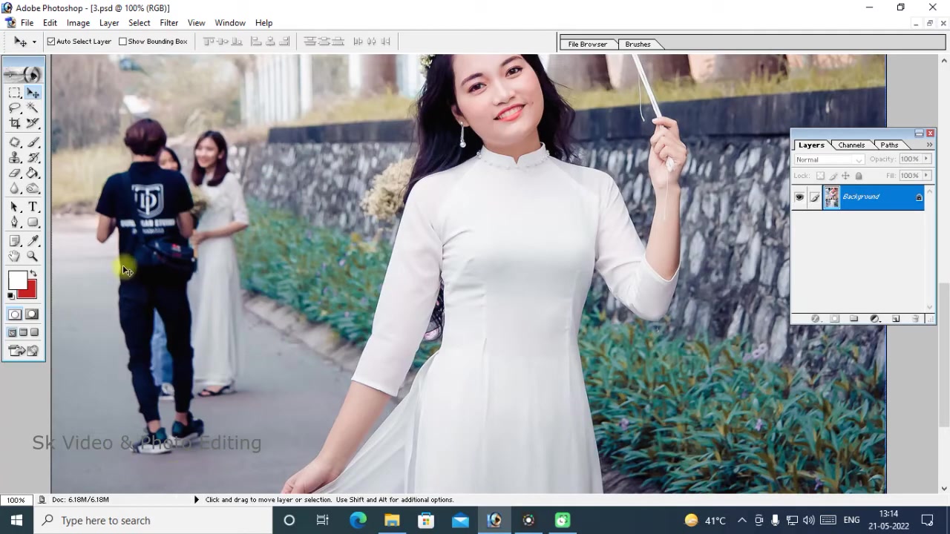Click the red background color swatch
The height and width of the screenshot is (534, 950).
30,291
